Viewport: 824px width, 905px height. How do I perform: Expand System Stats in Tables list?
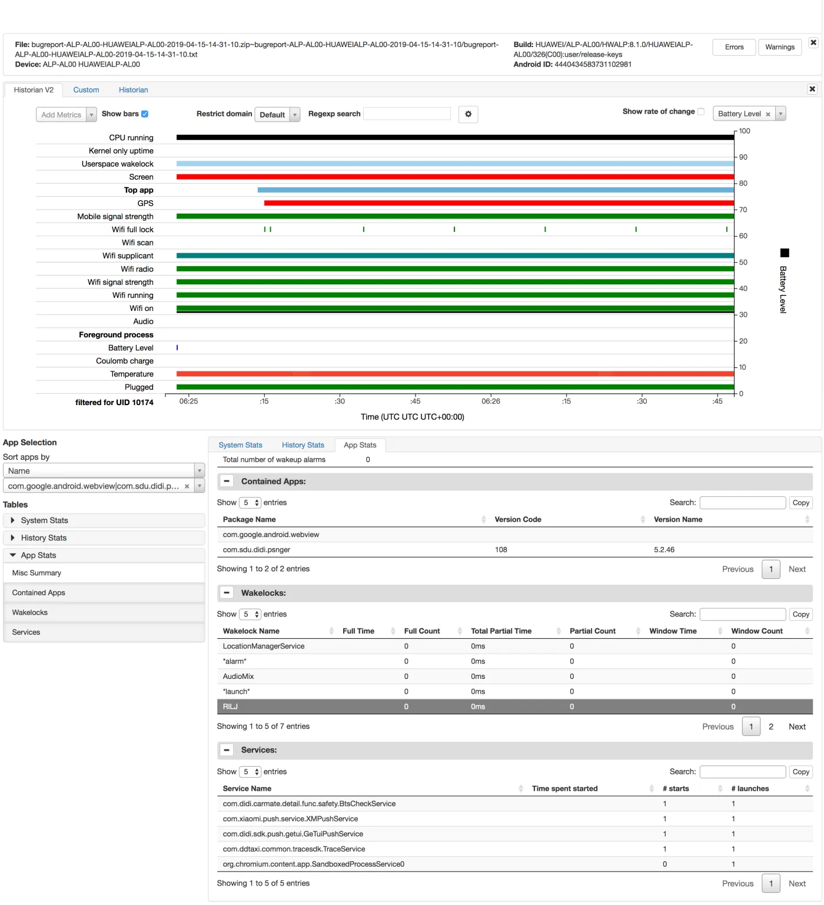[104, 521]
